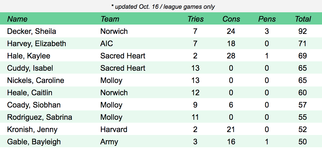Viewport: 322px width, 149px height.
Task: Click the Pens column header
Action: click(267, 19)
